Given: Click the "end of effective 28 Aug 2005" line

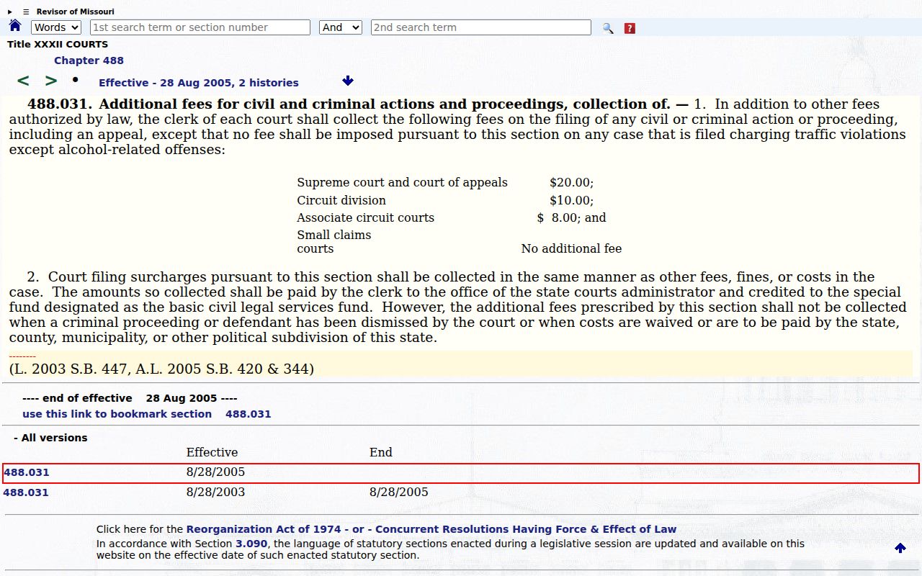Looking at the screenshot, I should coord(130,398).
